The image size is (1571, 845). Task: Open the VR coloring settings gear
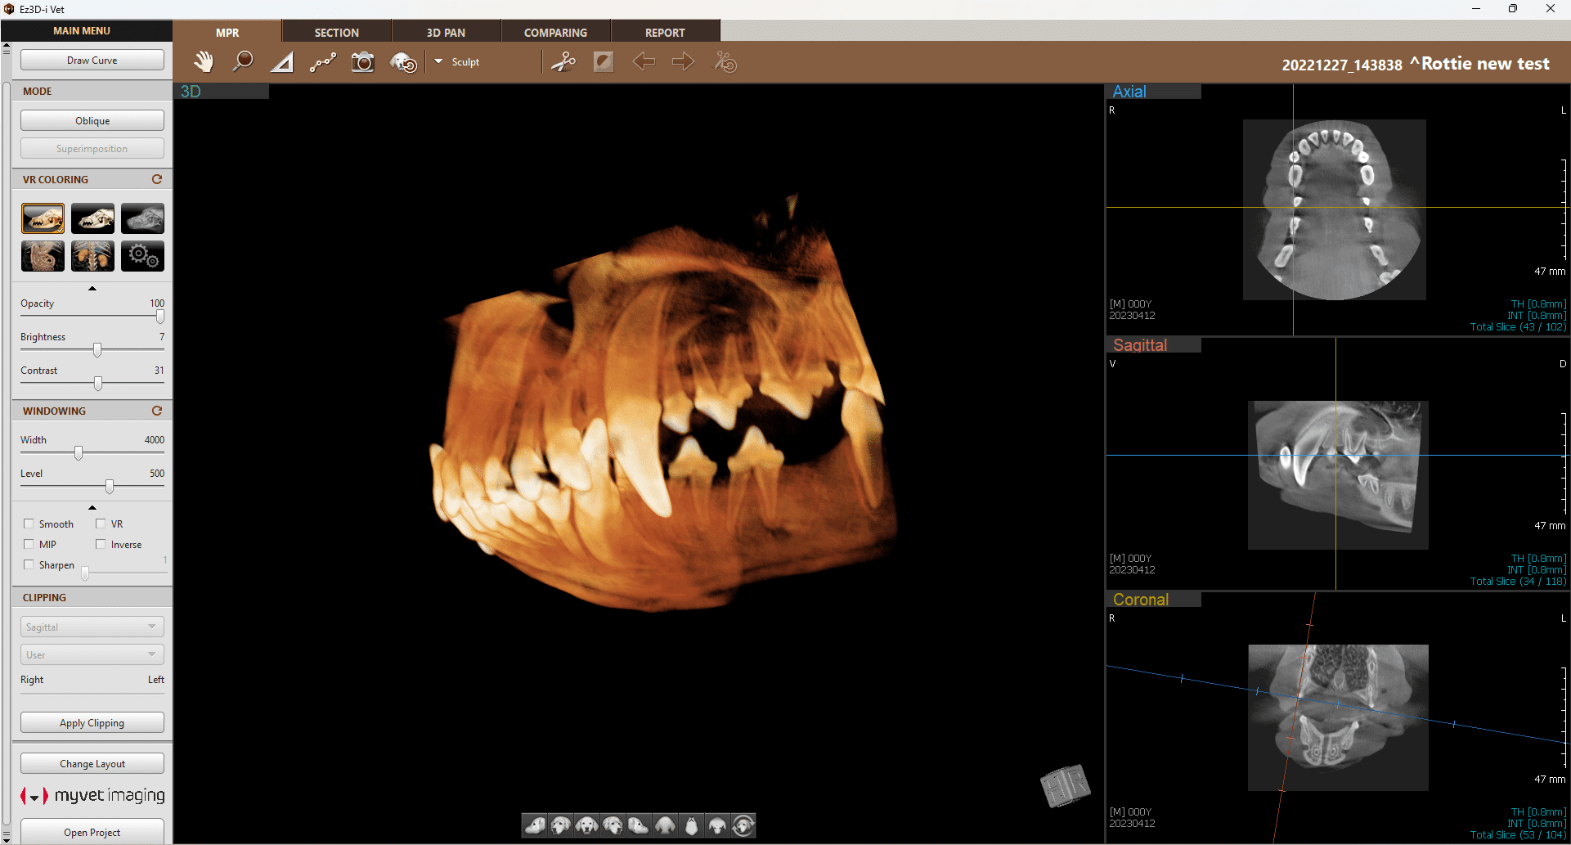142,256
